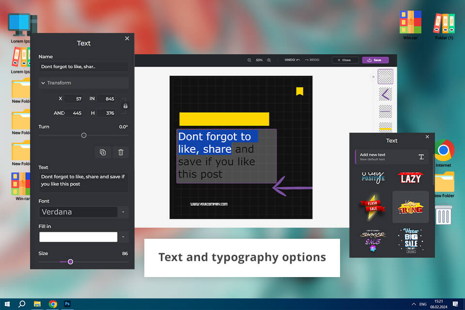Select the Summer Sale text template
This screenshot has width=465, height=310.
(x=373, y=240)
